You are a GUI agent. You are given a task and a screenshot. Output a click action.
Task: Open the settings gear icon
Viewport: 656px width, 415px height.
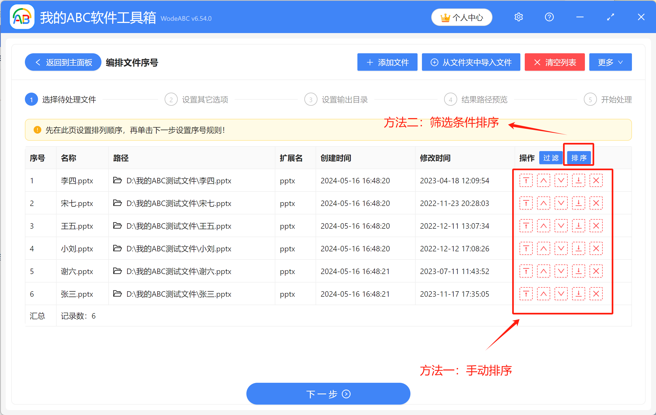518,17
